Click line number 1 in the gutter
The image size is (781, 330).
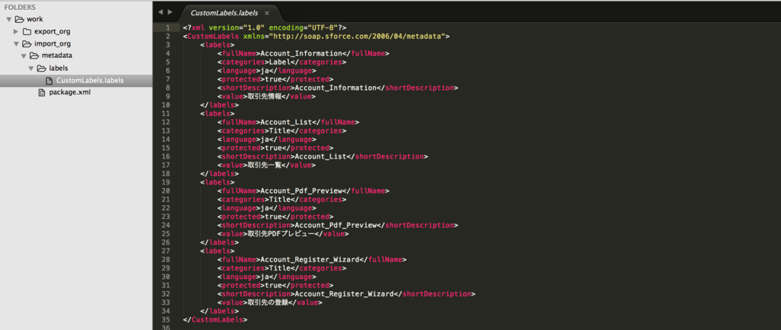pyautogui.click(x=169, y=28)
